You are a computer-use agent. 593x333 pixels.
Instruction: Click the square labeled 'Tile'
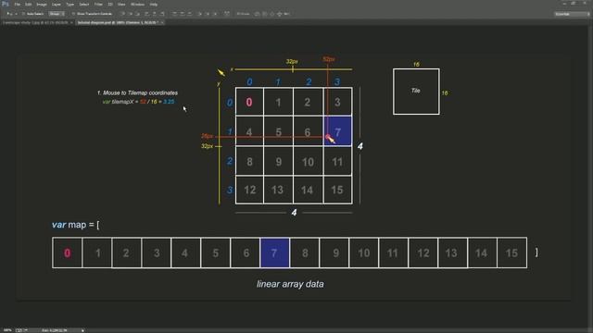[x=416, y=92]
